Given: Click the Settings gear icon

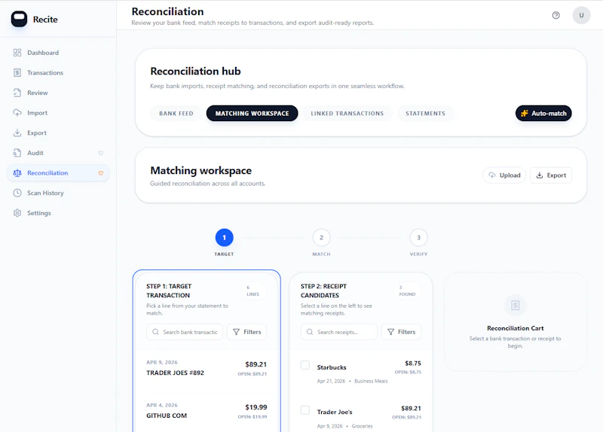Looking at the screenshot, I should click(x=17, y=213).
